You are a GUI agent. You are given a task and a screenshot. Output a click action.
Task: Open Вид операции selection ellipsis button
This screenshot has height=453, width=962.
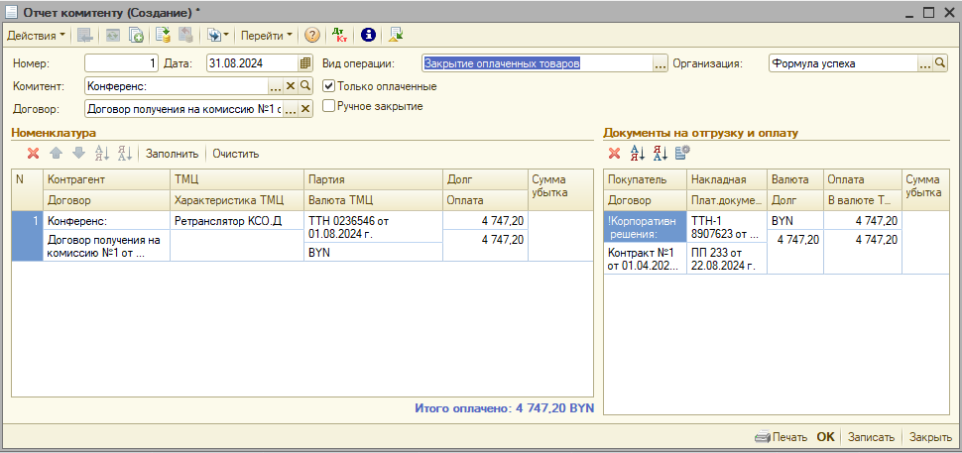660,63
